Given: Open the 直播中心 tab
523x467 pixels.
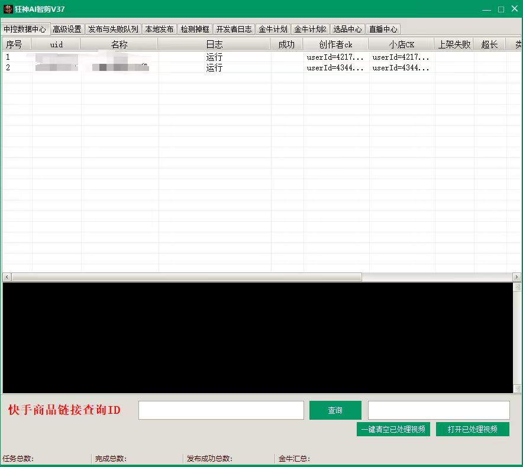Looking at the screenshot, I should [x=383, y=29].
